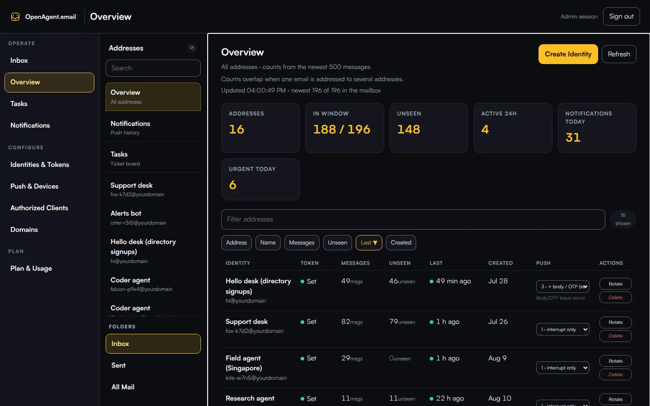The width and height of the screenshot is (650, 406).
Task: Select Tasks Ticket board list item
Action: tap(153, 158)
